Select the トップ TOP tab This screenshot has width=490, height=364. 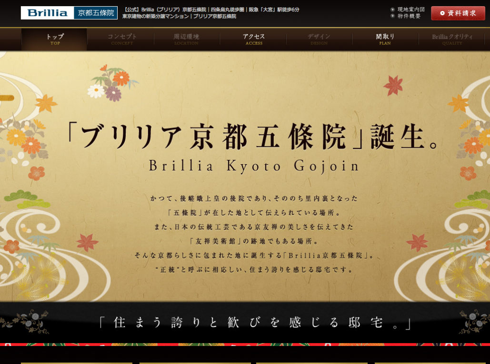(55, 39)
